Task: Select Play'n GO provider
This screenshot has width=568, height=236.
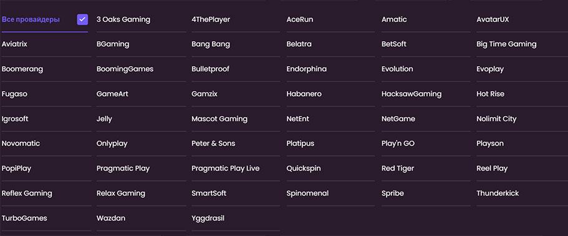Action: click(398, 144)
